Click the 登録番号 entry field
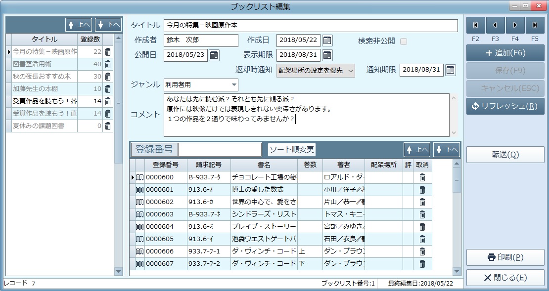Screen dimensions: 549x291 point(220,150)
